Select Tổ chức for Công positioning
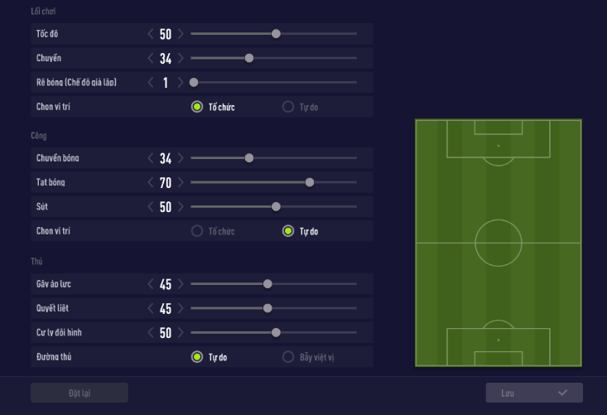This screenshot has width=607, height=415. pyautogui.click(x=197, y=231)
